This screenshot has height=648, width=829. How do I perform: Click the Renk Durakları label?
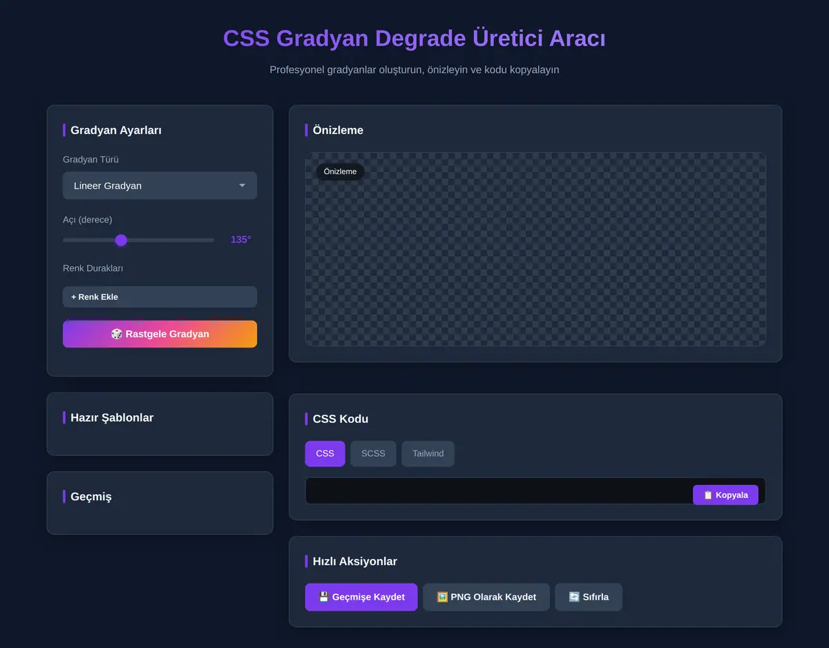(93, 268)
